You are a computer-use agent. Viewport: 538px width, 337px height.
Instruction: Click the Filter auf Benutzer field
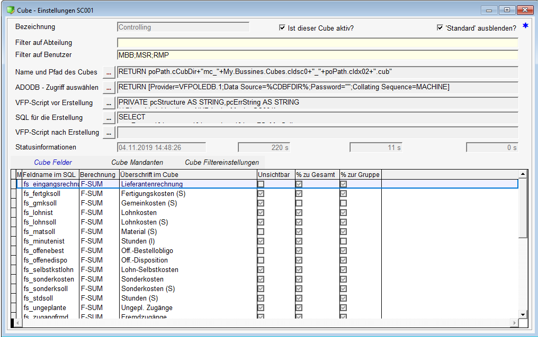coord(317,55)
